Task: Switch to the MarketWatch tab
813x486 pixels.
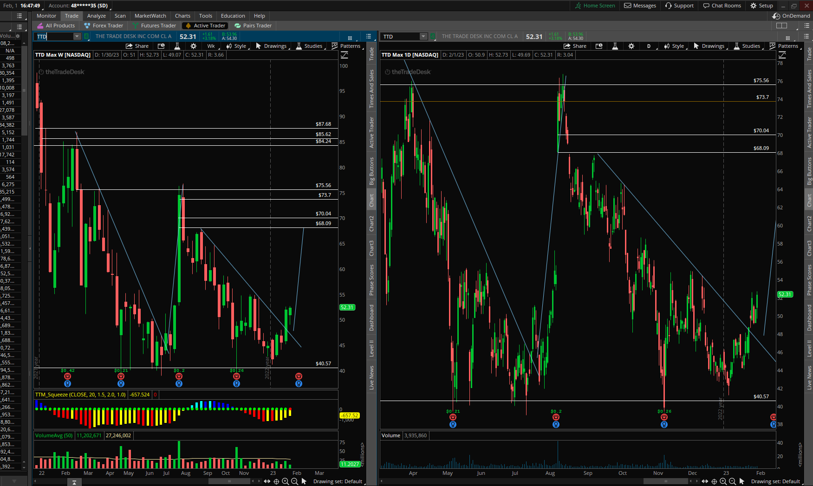Action: [150, 16]
